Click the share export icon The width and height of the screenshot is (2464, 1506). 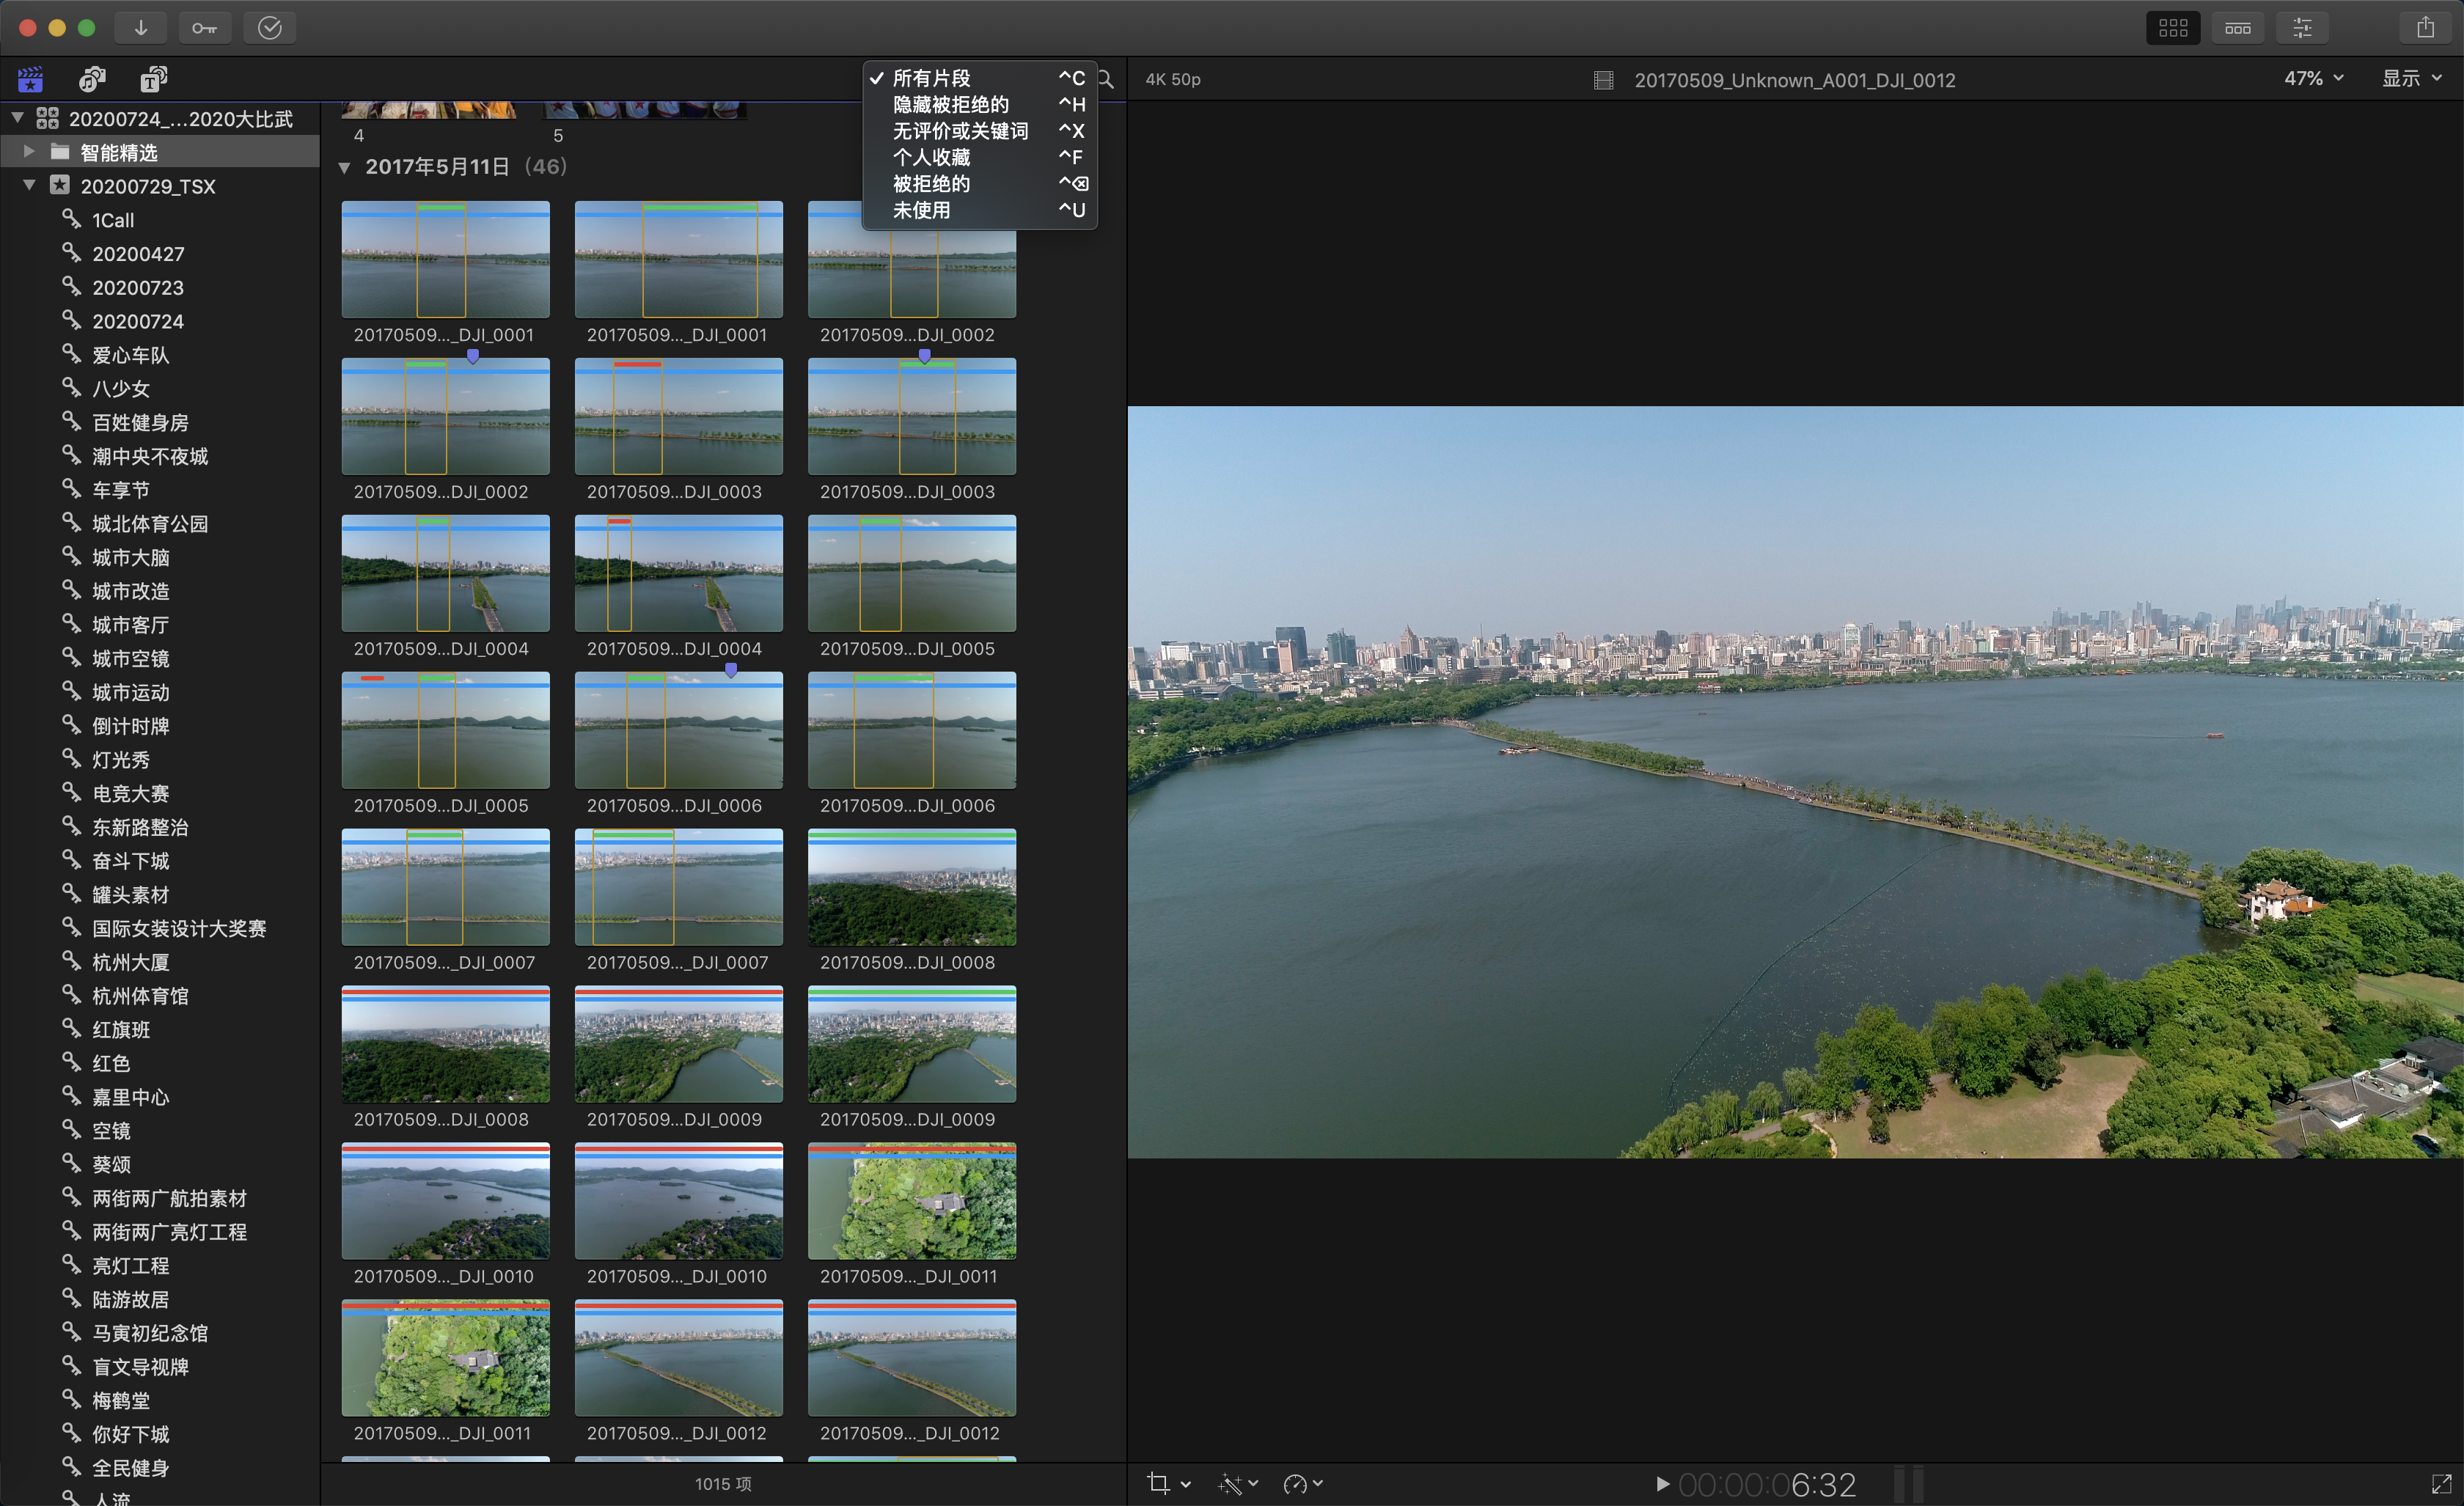click(2425, 28)
